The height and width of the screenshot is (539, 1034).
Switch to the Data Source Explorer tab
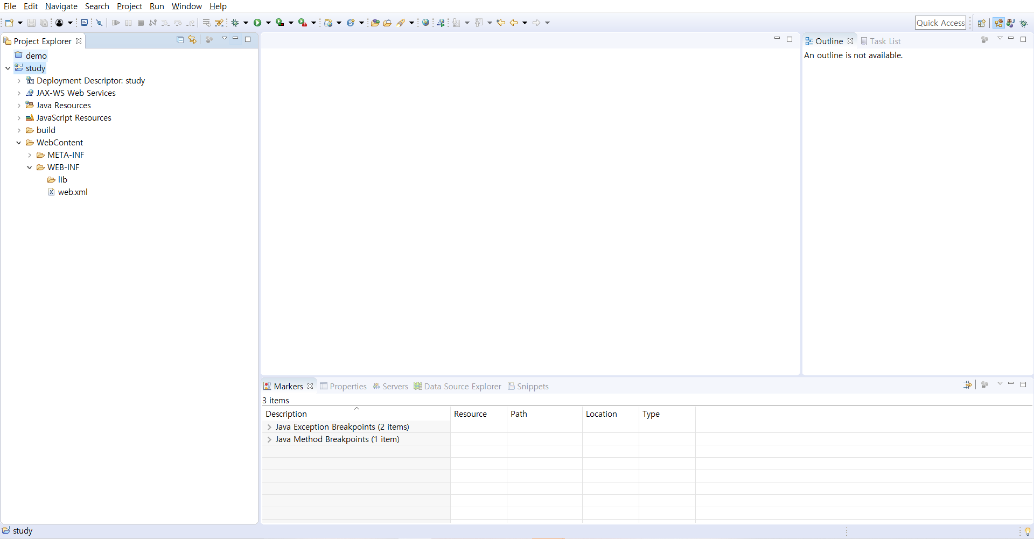[457, 387]
